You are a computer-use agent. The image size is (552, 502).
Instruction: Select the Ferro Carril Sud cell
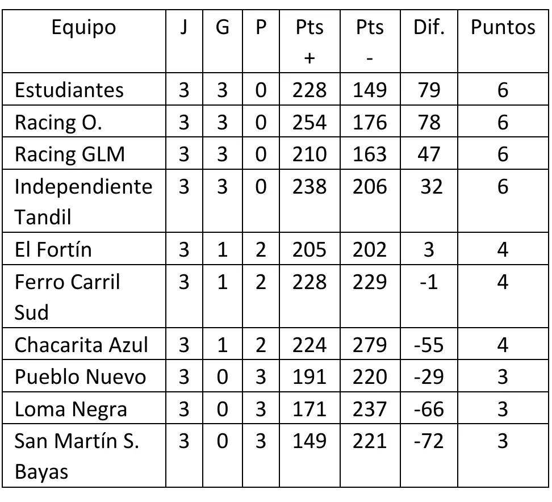(67, 296)
